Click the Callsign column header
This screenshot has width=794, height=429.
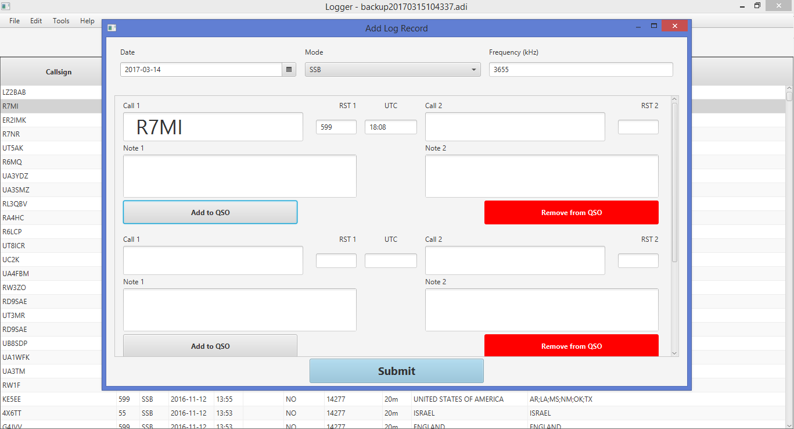[59, 72]
